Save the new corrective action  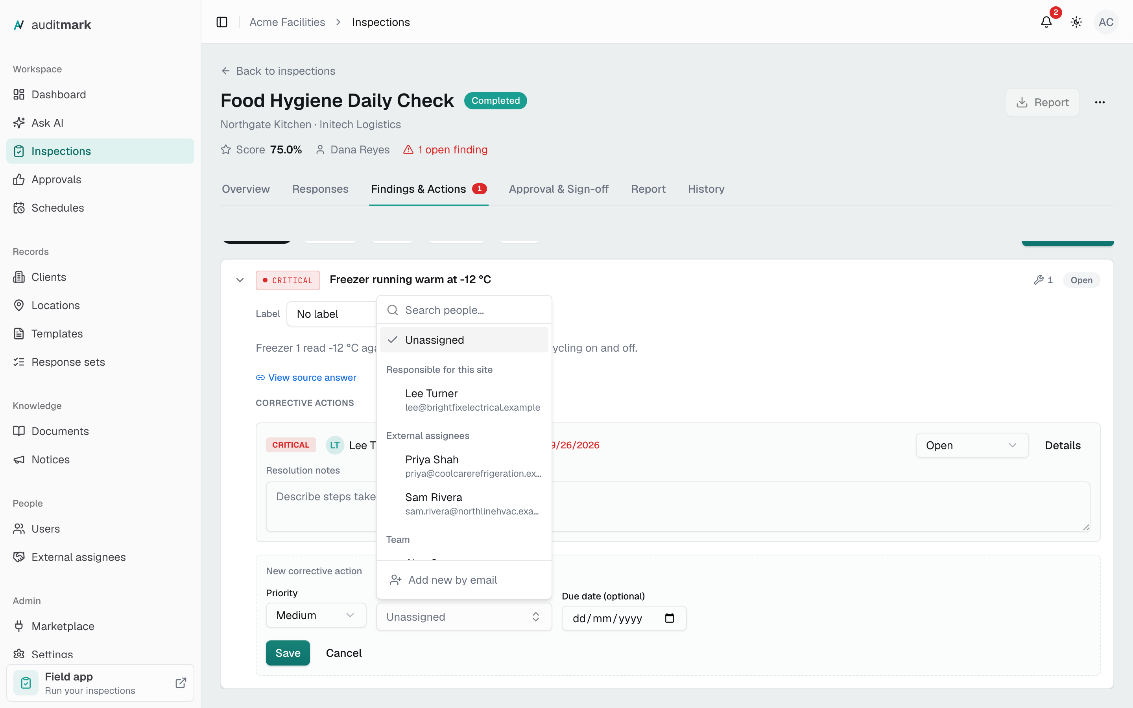288,653
